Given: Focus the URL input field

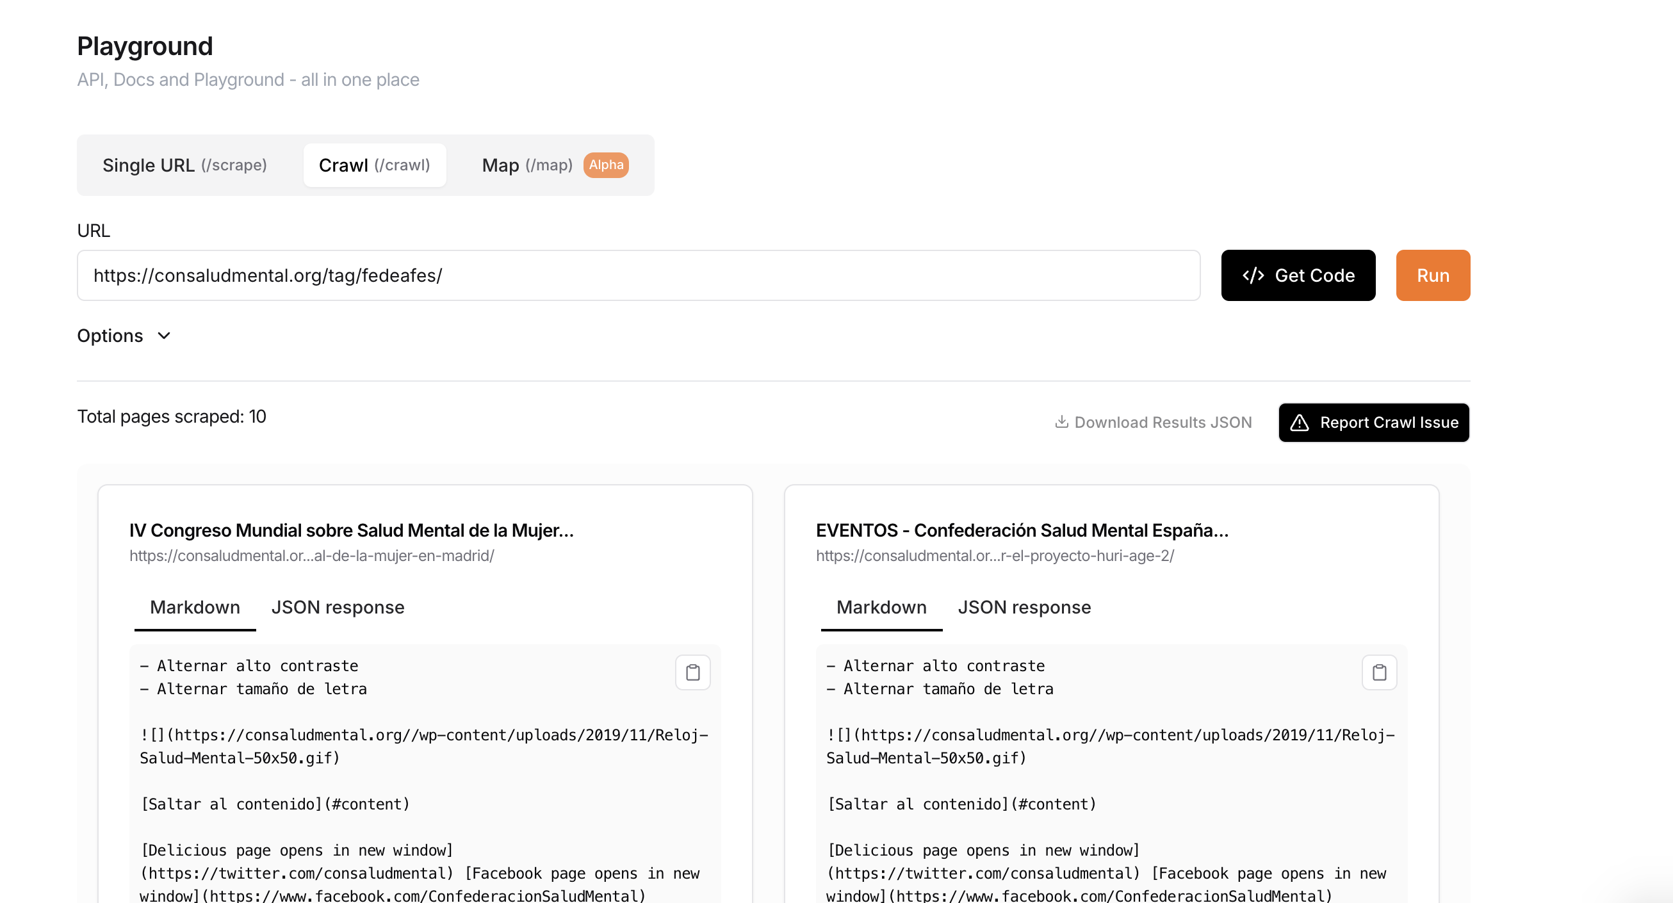Looking at the screenshot, I should click(638, 275).
